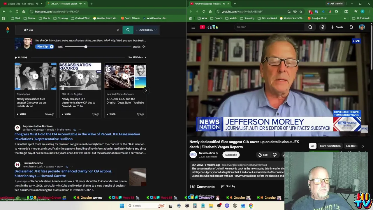Image resolution: width=373 pixels, height=210 pixels.
Task: Go to home page in left window
Action: coord(24,12)
